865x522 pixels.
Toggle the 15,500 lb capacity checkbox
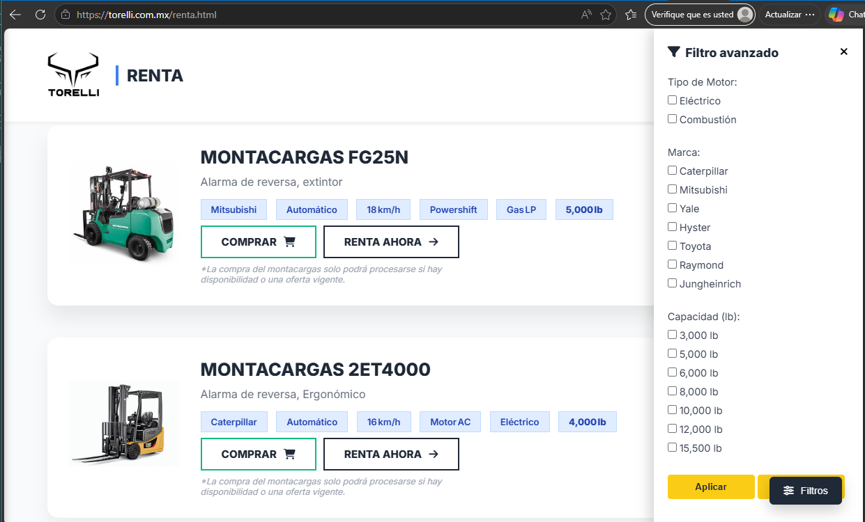click(672, 448)
